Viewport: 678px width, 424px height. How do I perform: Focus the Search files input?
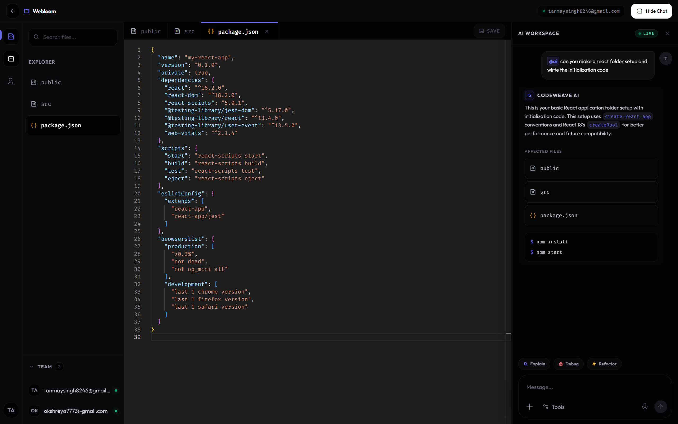pos(73,37)
